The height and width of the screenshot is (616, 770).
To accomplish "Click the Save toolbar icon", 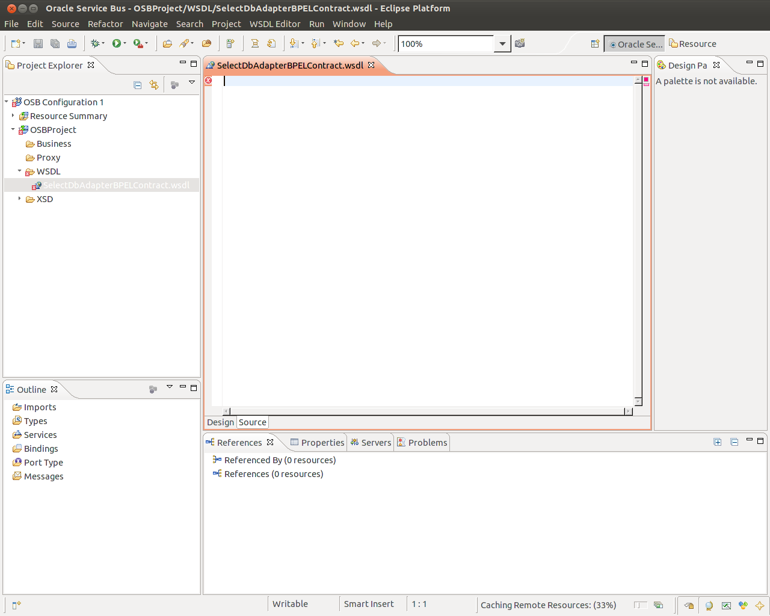I will (x=38, y=43).
